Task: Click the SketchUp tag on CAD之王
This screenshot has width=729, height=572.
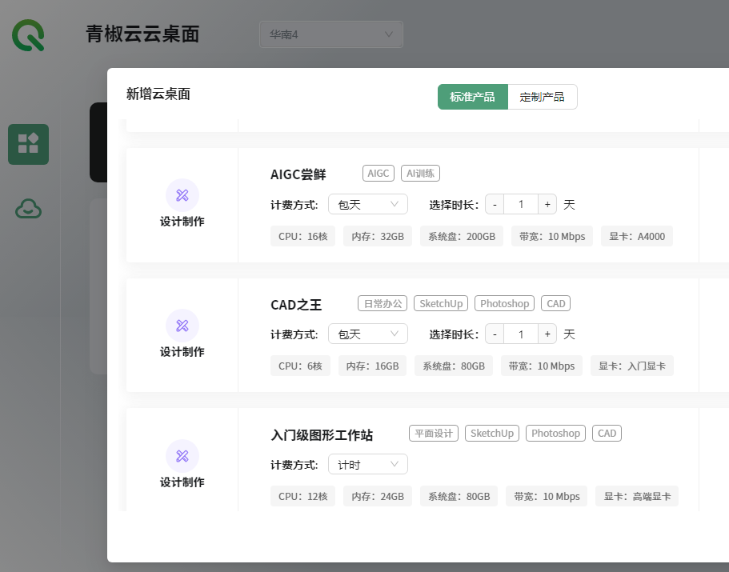Action: point(441,303)
